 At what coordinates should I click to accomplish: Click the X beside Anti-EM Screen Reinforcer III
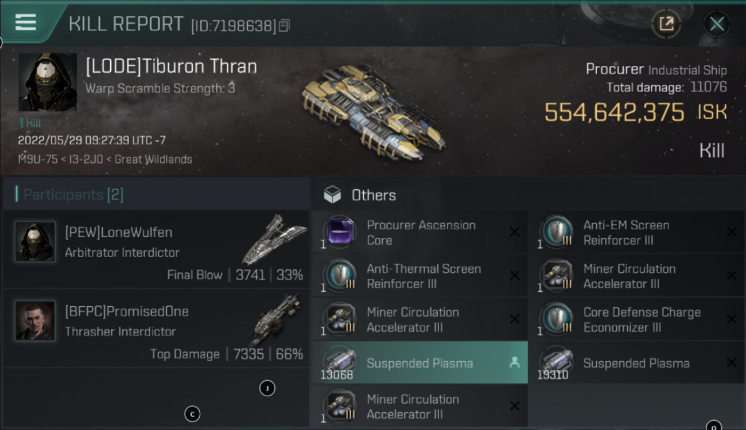coord(731,232)
